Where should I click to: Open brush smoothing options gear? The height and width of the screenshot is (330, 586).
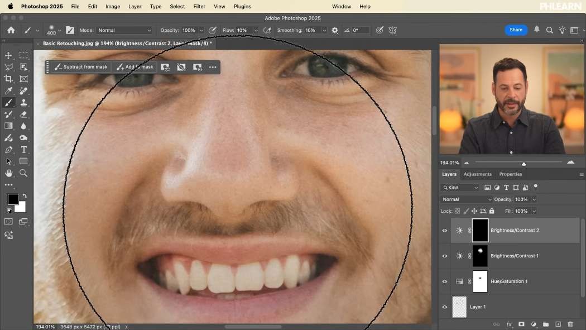335,30
